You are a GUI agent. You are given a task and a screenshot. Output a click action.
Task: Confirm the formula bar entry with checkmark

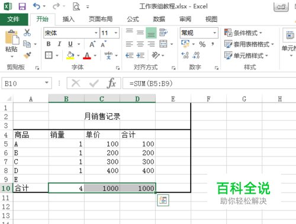click(x=94, y=83)
